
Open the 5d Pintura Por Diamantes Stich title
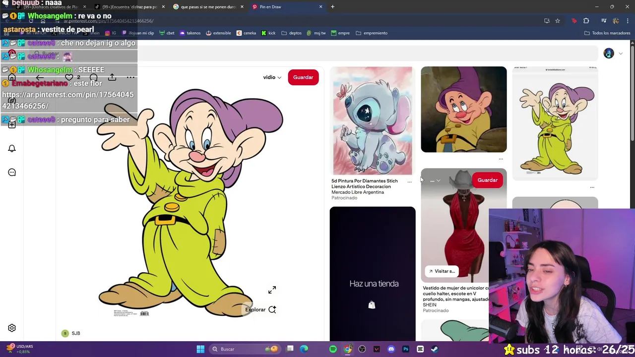click(x=365, y=186)
